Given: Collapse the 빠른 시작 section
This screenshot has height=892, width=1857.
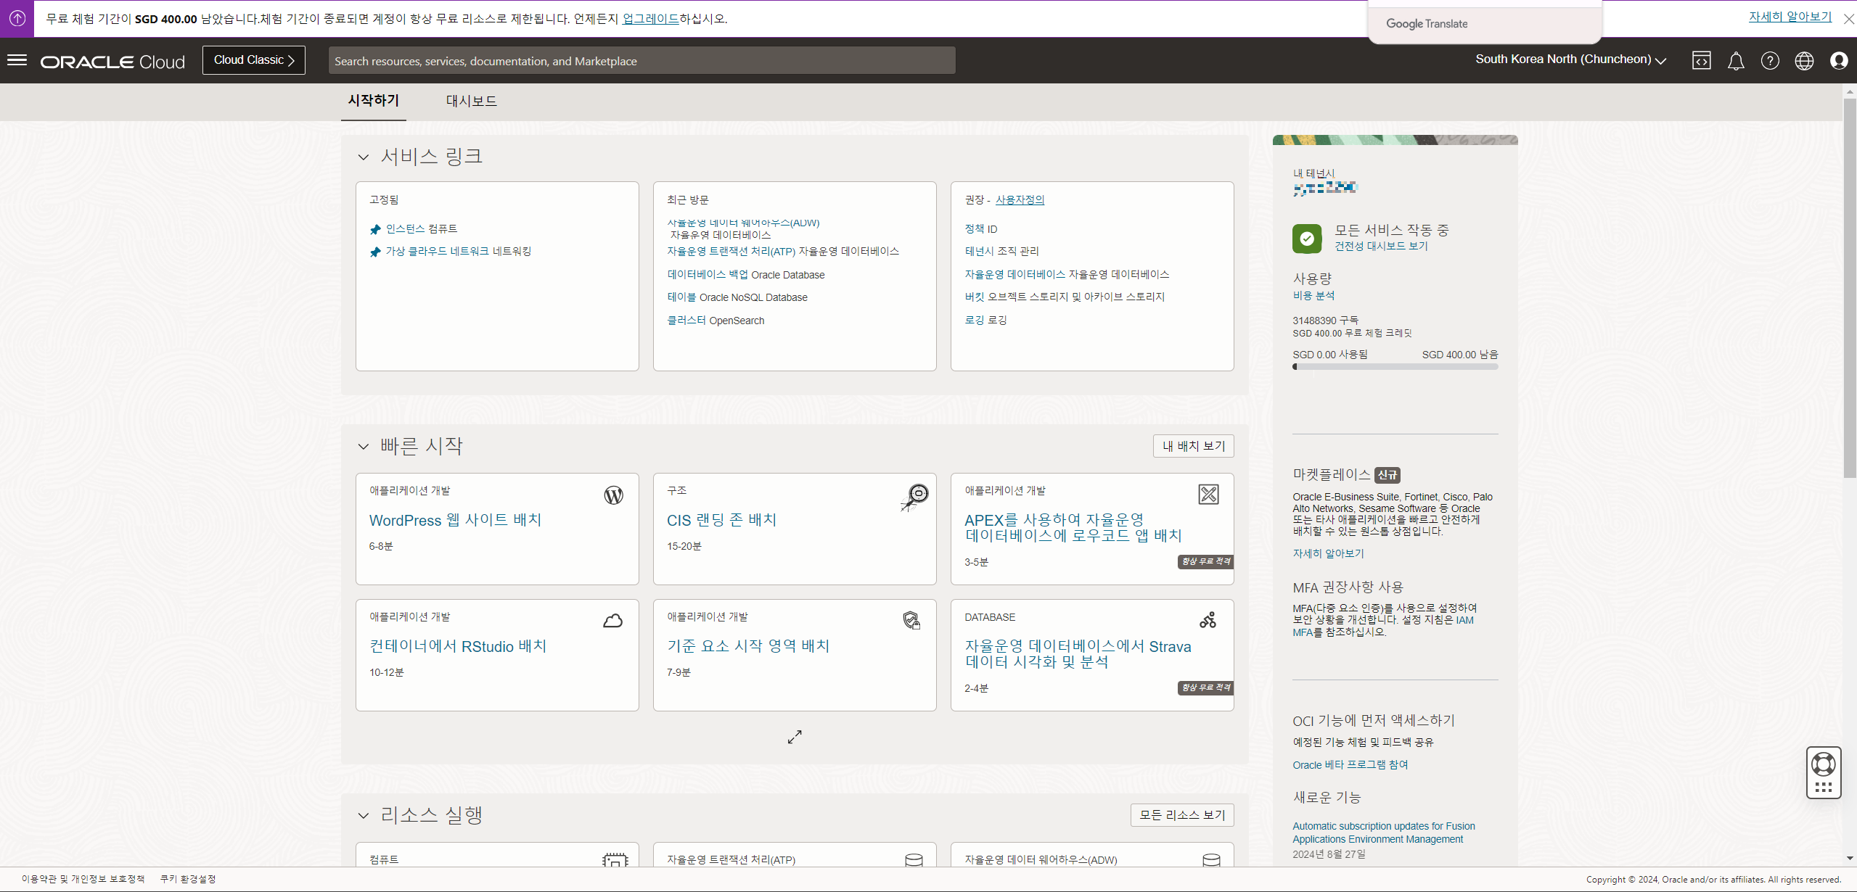Looking at the screenshot, I should click(364, 446).
